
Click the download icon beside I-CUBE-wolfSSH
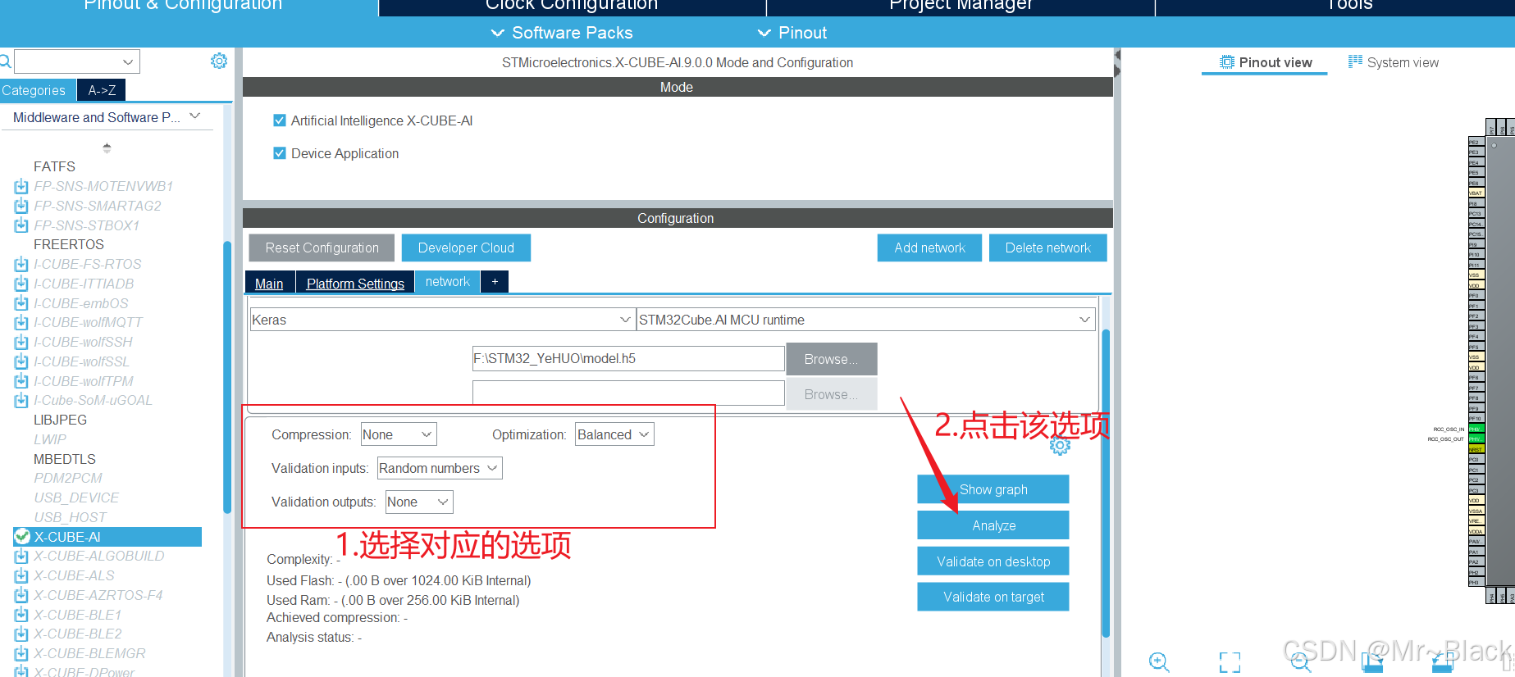(x=21, y=343)
